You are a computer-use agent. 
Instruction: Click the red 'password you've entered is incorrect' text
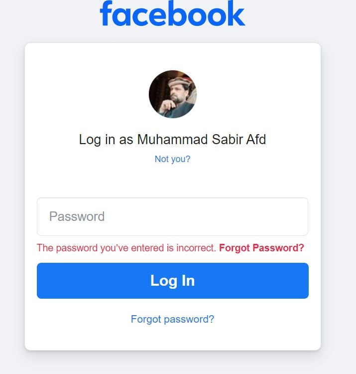click(x=126, y=248)
